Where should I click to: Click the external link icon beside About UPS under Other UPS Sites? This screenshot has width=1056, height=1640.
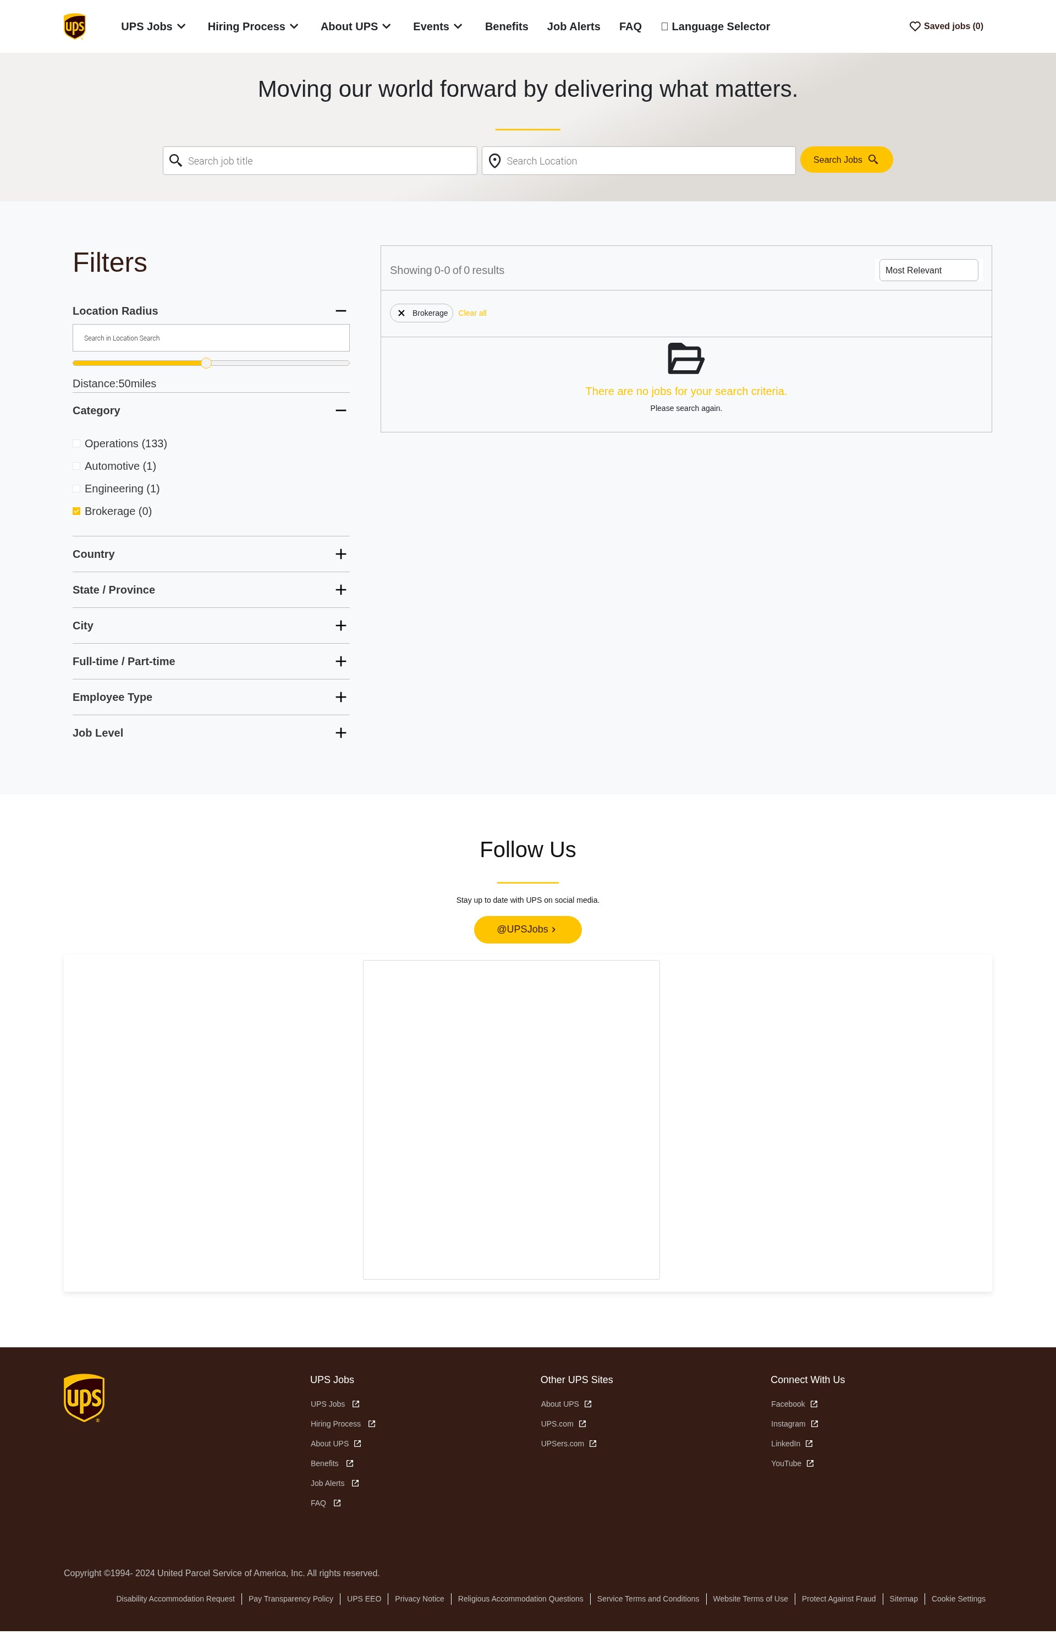(587, 1404)
